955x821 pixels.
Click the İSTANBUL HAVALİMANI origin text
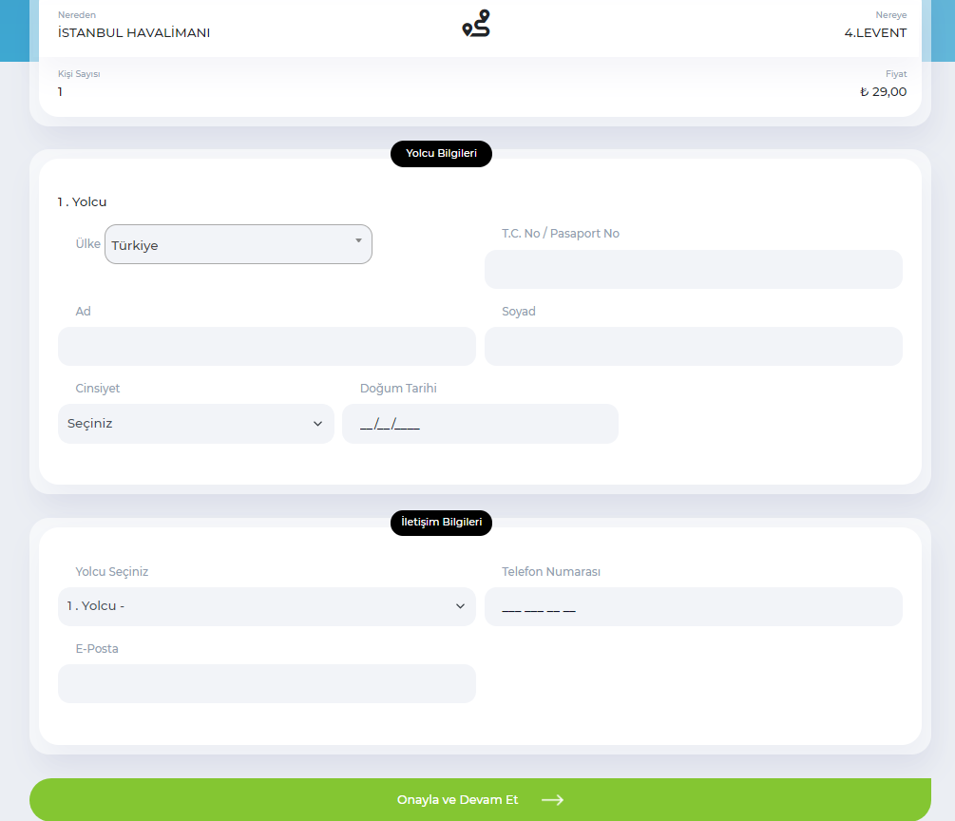tap(134, 33)
